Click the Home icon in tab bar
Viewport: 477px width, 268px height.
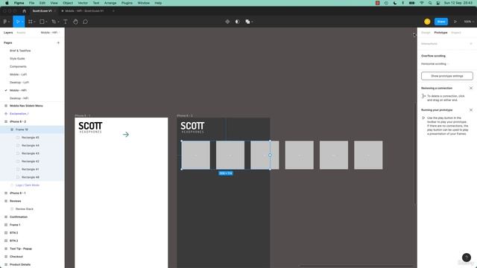(25, 11)
